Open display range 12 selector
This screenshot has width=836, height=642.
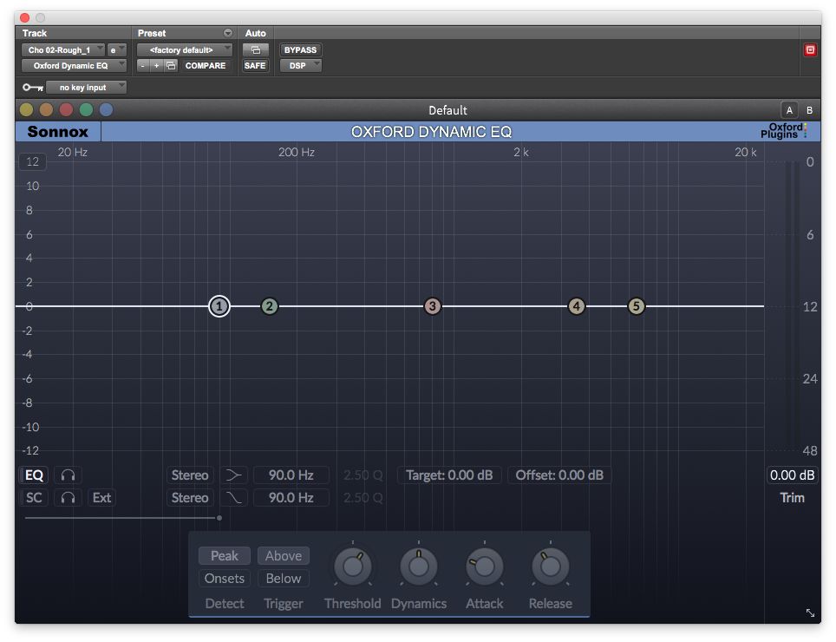coord(33,161)
